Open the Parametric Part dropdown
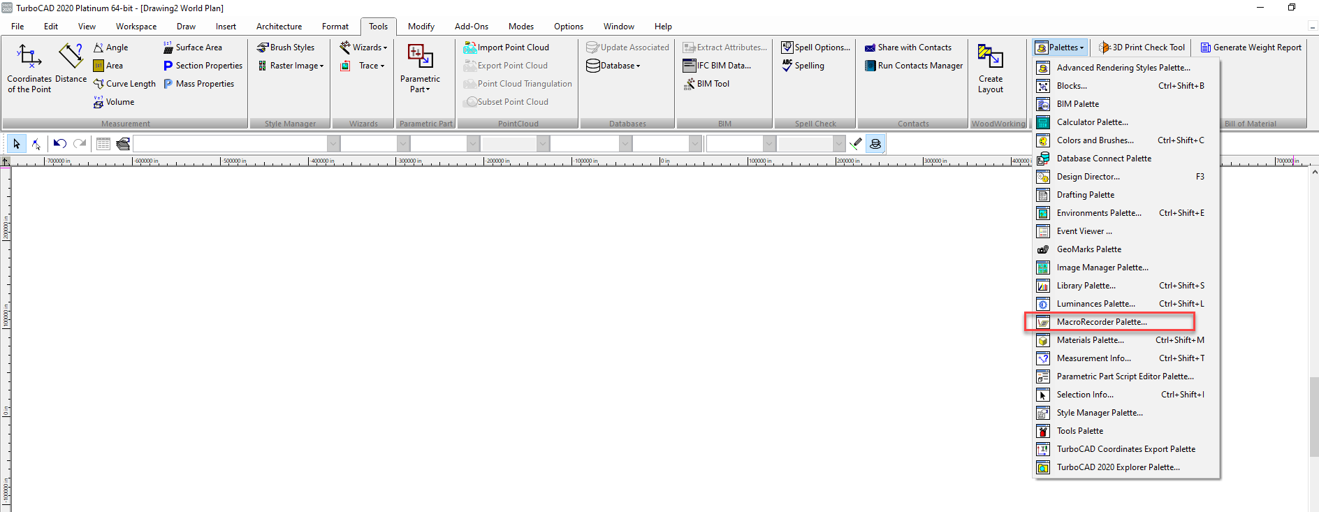This screenshot has width=1319, height=512. [420, 68]
